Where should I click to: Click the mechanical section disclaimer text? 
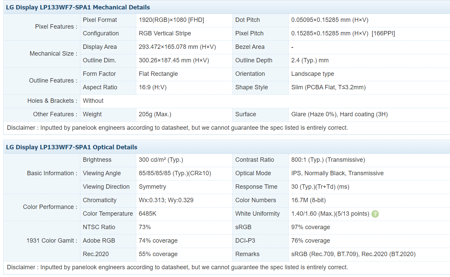pos(177,128)
